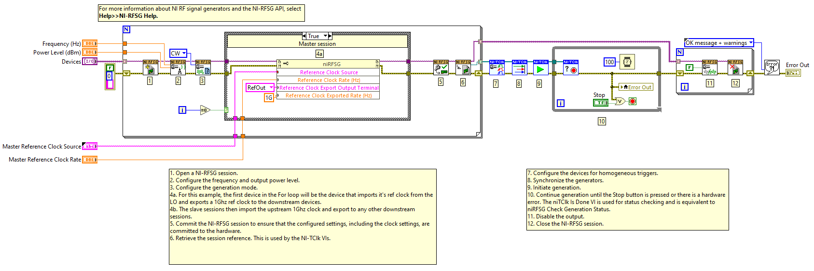This screenshot has height=271, width=814.
Task: Click the left error shift register of first For loop
Action: coord(126,73)
